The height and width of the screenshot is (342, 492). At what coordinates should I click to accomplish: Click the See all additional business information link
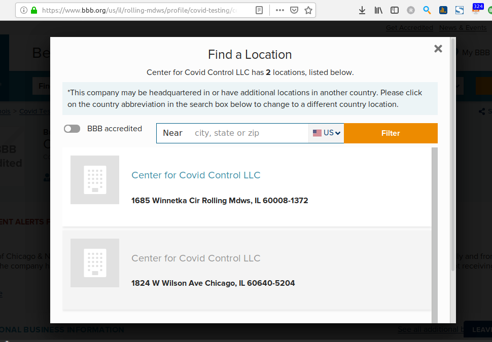(x=431, y=329)
